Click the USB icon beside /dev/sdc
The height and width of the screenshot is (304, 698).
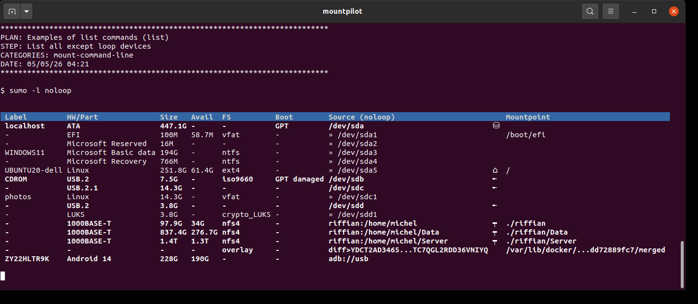click(x=495, y=188)
